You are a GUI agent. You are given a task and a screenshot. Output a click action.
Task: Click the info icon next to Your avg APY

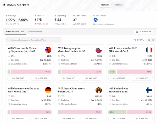pos(18,24)
